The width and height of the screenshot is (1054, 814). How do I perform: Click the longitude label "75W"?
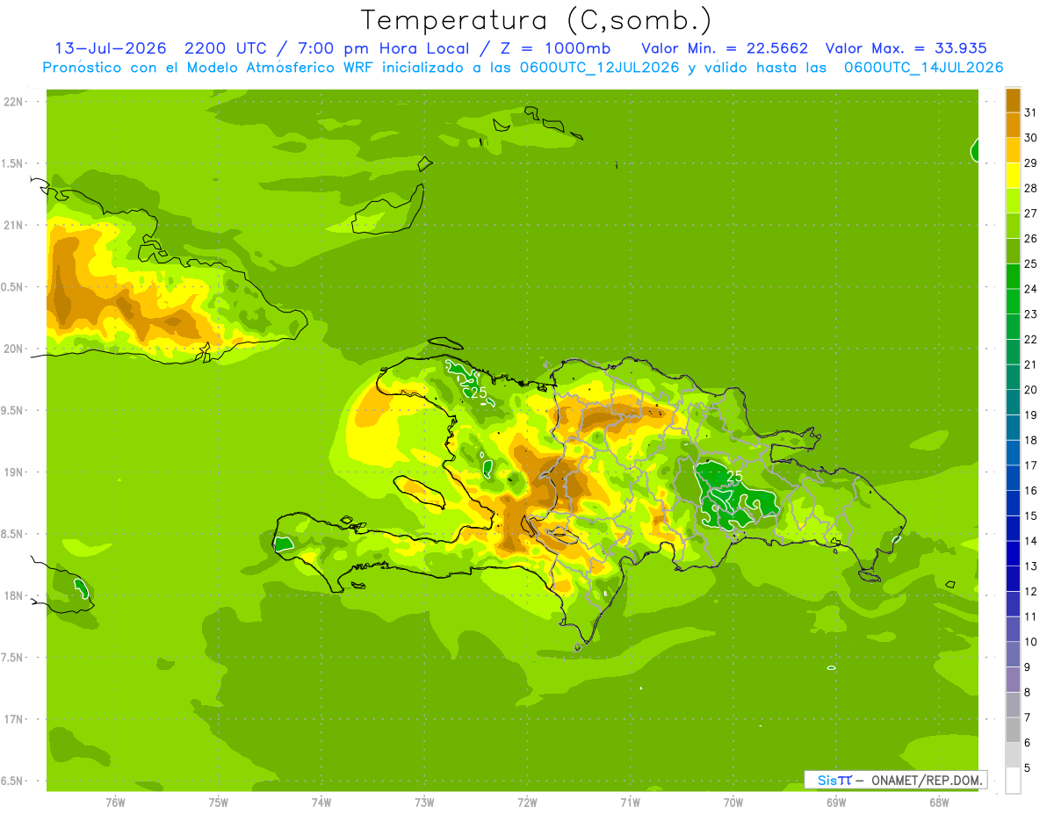coord(219,802)
